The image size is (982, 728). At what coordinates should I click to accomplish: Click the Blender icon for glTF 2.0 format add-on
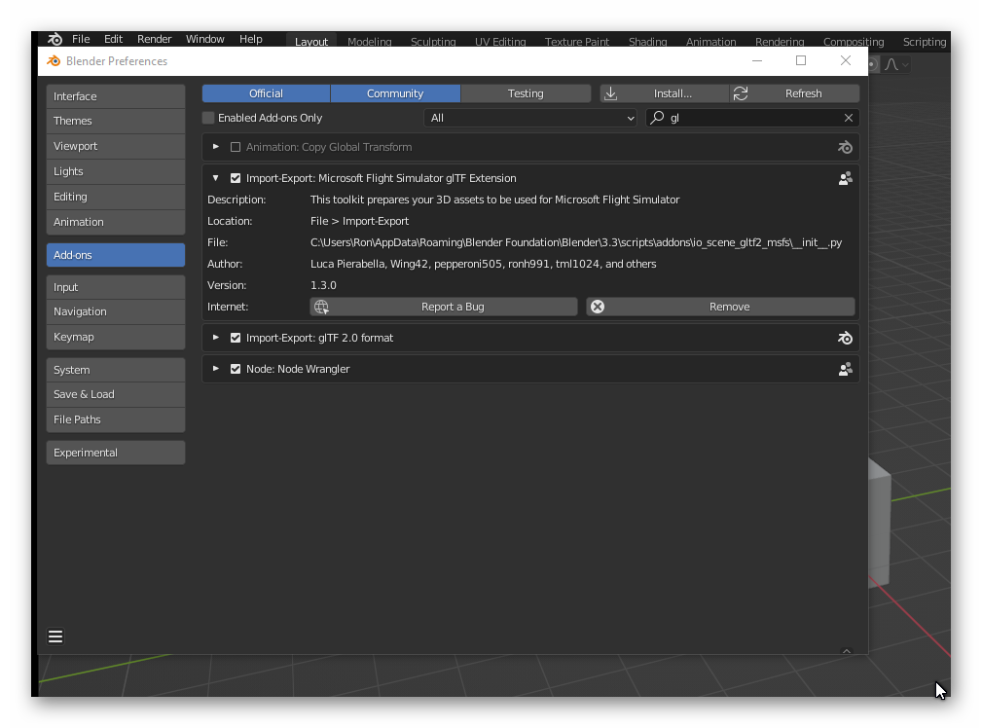click(x=845, y=339)
